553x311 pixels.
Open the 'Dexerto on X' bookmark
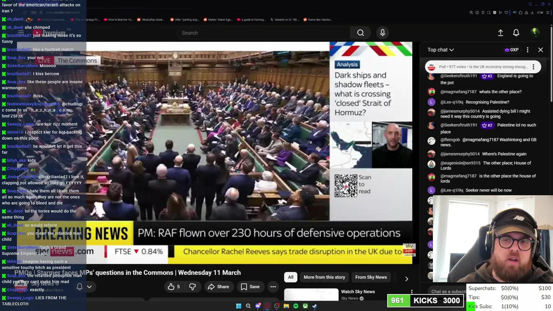pyautogui.click(x=284, y=20)
